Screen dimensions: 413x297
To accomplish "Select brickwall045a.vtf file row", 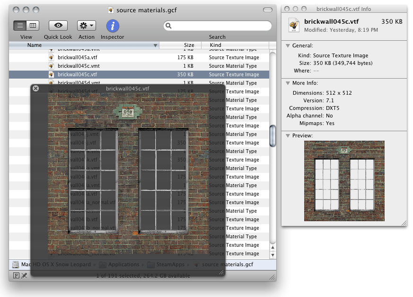I will pyautogui.click(x=139, y=57).
